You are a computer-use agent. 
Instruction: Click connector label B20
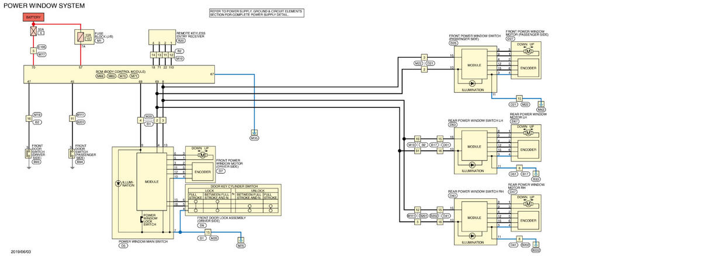(181, 41)
